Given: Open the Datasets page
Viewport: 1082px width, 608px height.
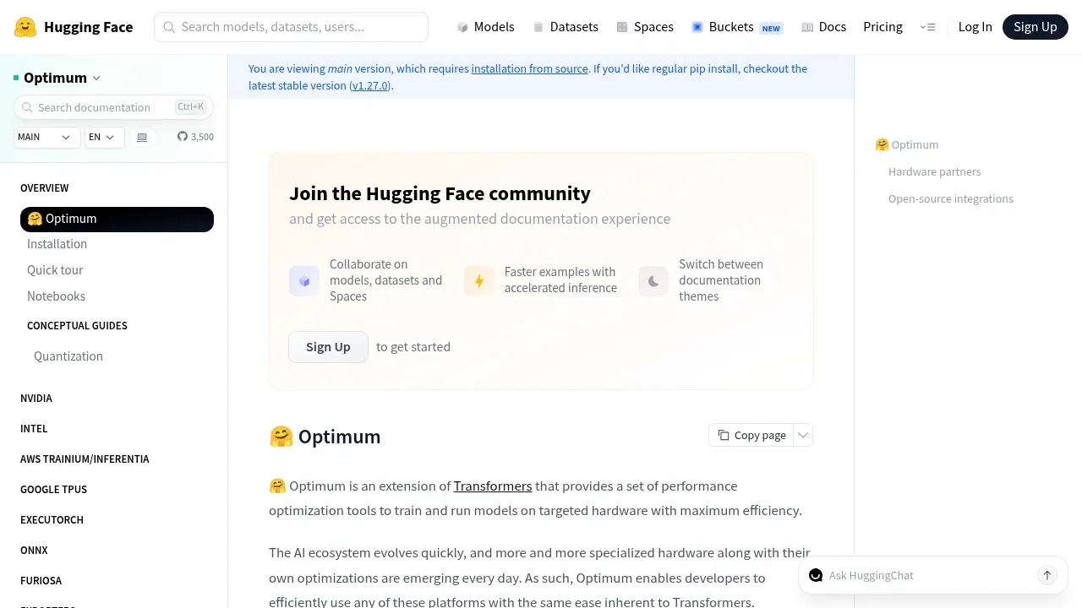Looking at the screenshot, I should pyautogui.click(x=566, y=27).
